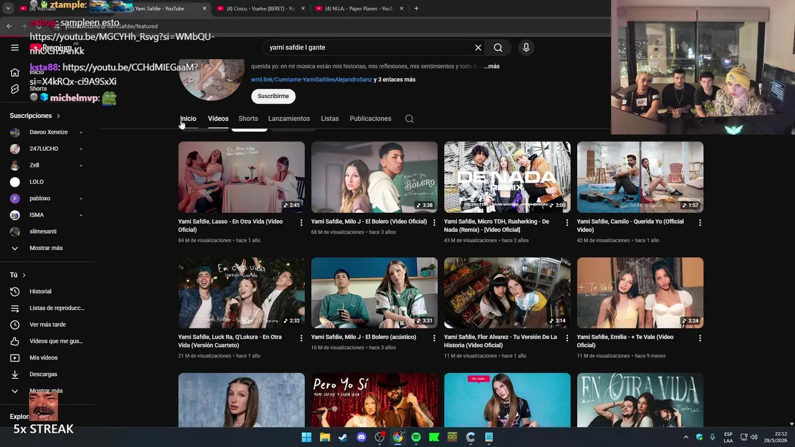Switch to the channel Inicio tab

point(188,119)
